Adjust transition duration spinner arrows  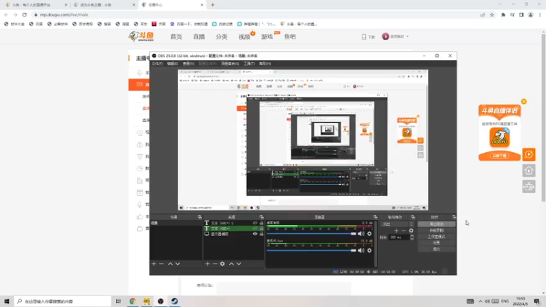tap(412, 237)
